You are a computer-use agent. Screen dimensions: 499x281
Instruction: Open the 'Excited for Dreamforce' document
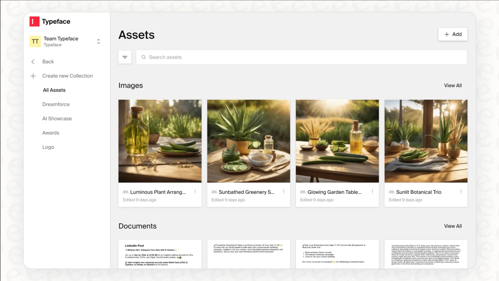click(x=249, y=254)
